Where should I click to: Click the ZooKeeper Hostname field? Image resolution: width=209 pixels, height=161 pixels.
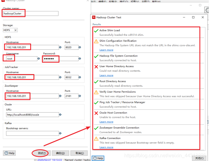33,96
